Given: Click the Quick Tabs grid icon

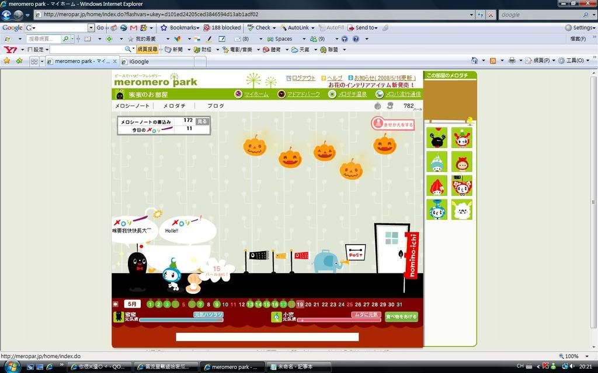Looking at the screenshot, I should tap(34, 61).
